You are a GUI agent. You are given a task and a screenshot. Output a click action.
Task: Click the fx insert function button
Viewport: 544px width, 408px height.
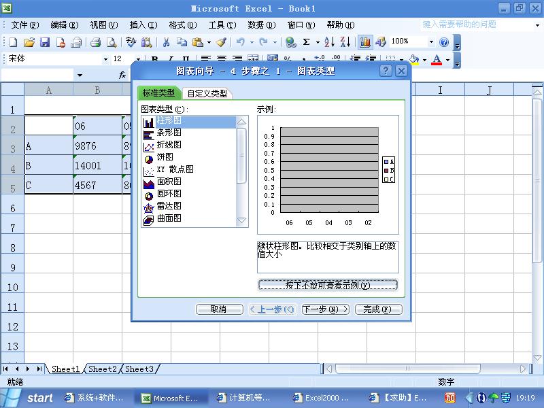coord(122,75)
